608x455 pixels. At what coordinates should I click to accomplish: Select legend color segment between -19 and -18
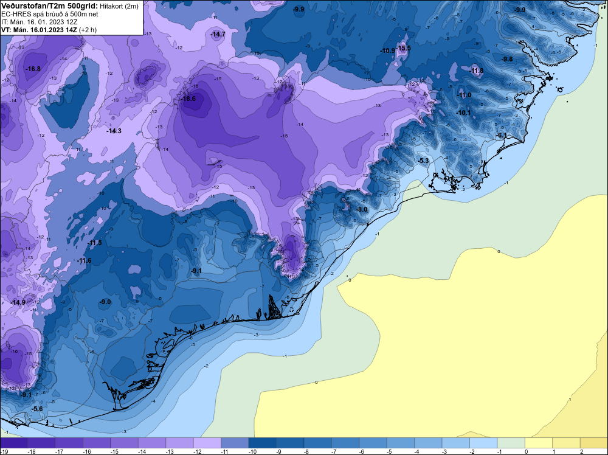(x=14, y=443)
